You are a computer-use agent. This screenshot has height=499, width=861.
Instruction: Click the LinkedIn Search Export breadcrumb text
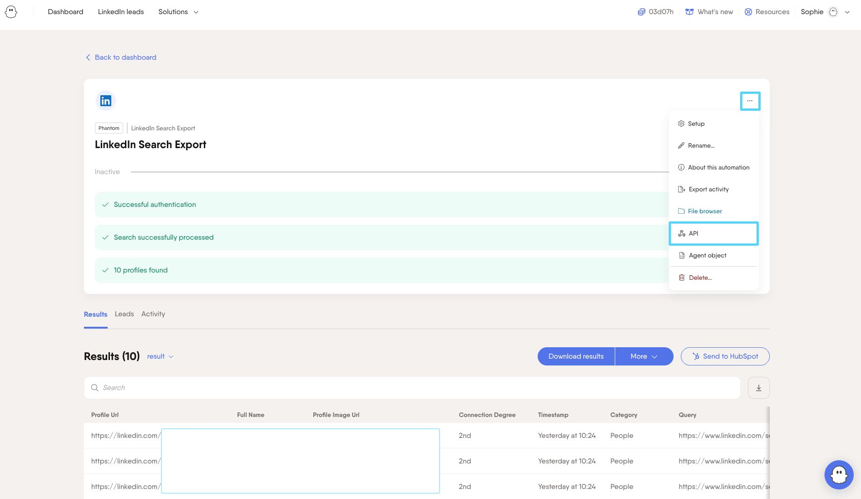point(163,128)
